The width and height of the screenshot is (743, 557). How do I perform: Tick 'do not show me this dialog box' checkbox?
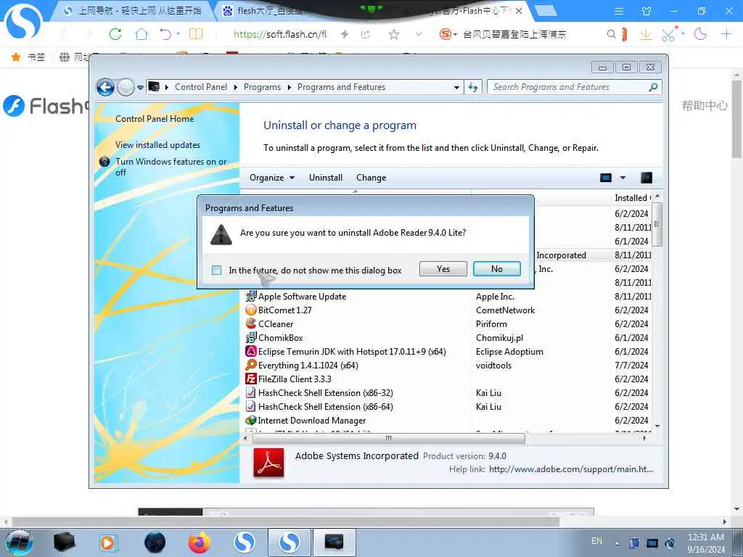pos(216,271)
